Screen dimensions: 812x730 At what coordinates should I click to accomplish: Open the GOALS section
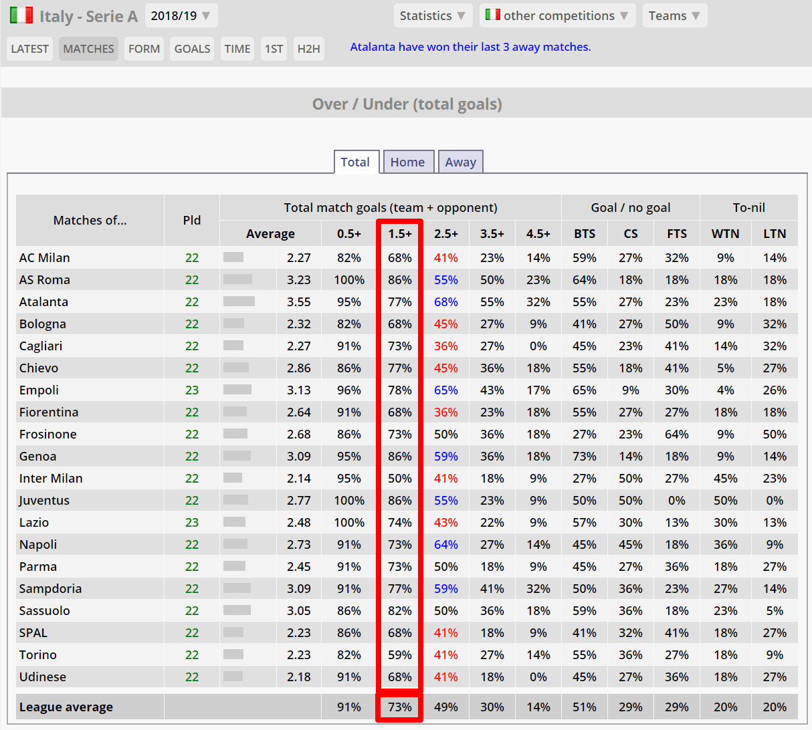click(x=192, y=49)
